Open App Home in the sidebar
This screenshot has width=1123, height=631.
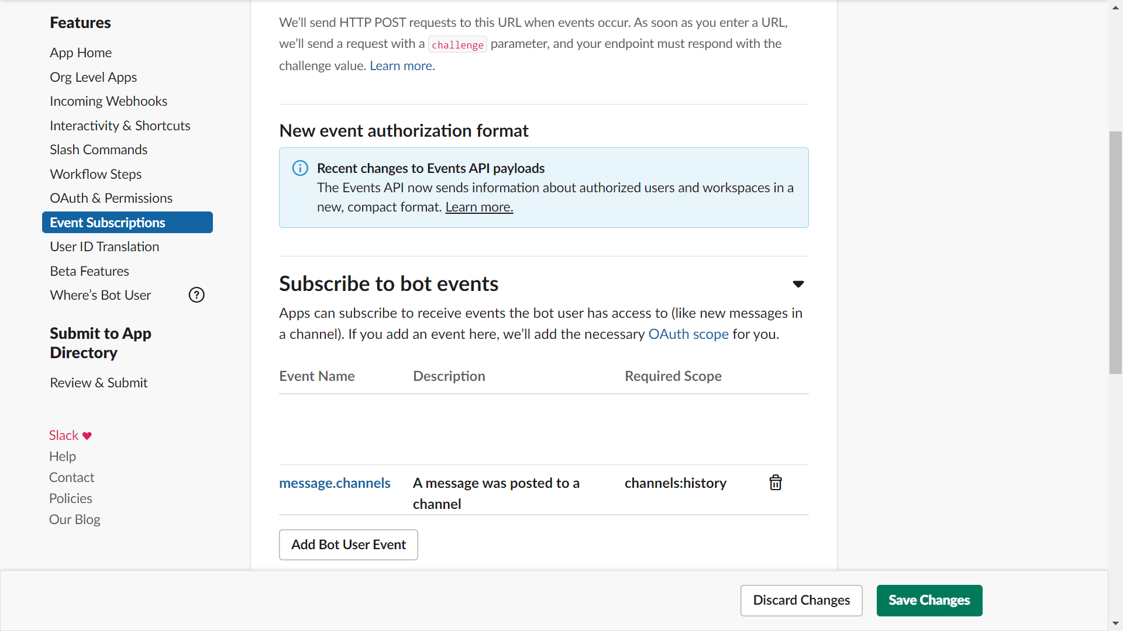(x=81, y=53)
